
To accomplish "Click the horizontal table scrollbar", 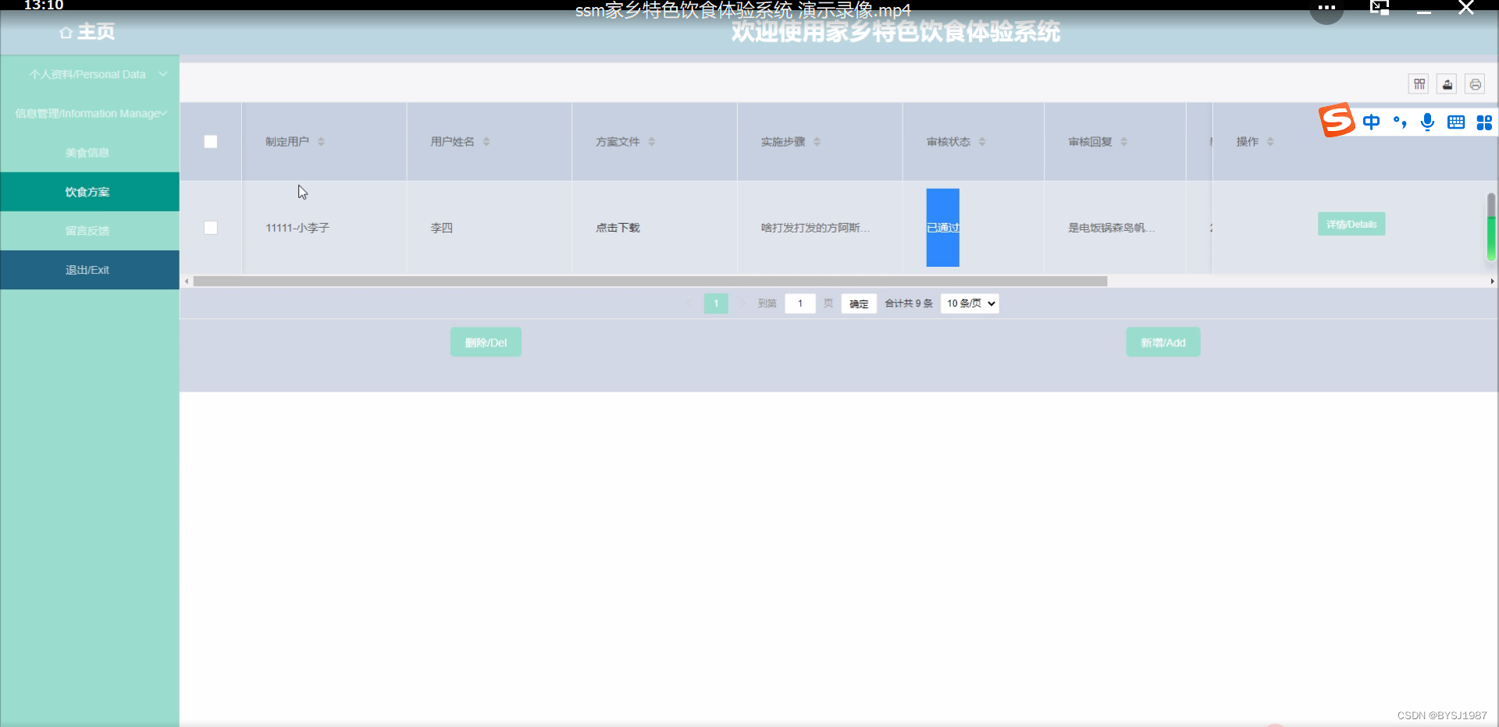I will click(x=650, y=282).
